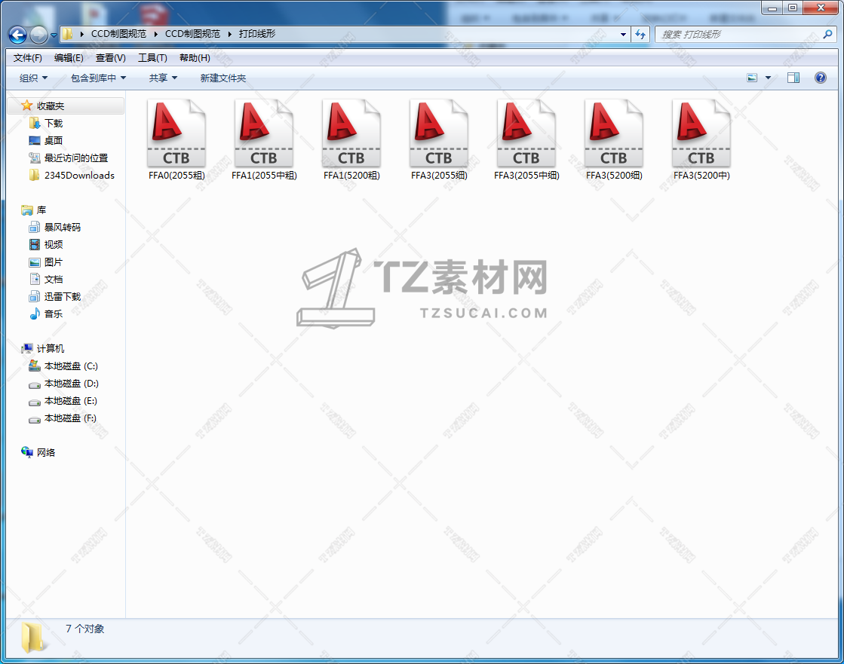Open Help with the question mark icon

pos(821,78)
